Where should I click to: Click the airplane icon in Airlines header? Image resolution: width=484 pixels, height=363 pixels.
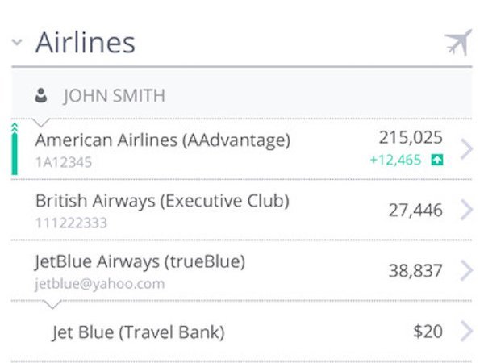tap(459, 43)
